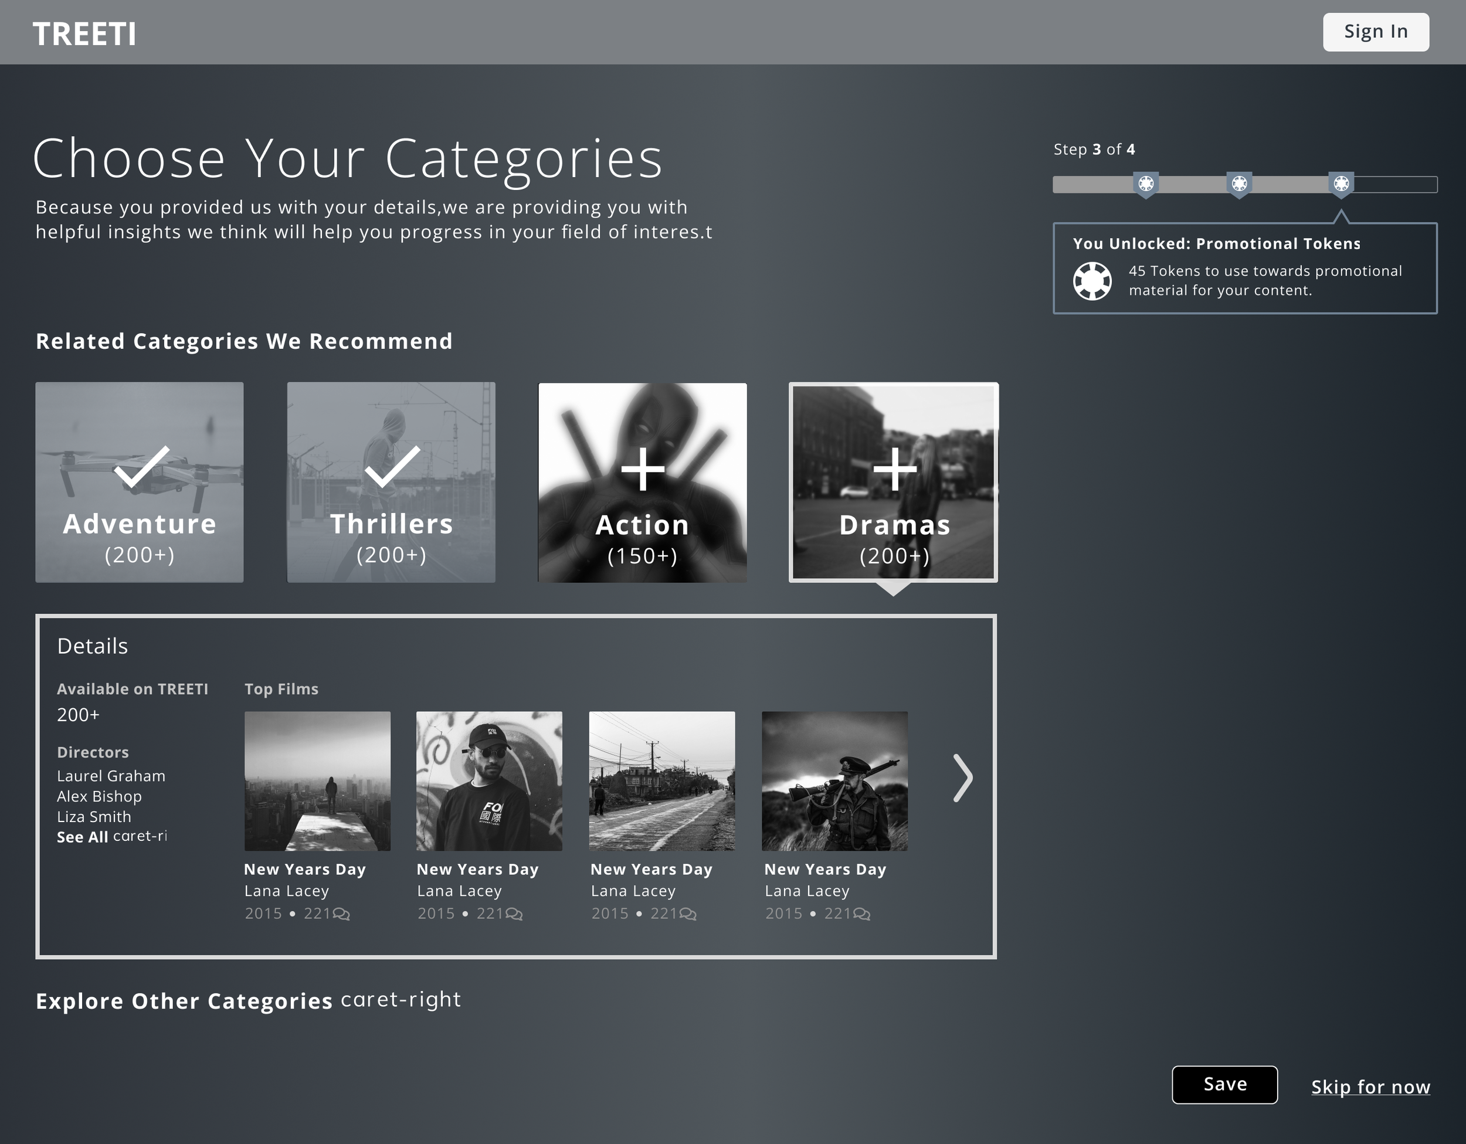Viewport: 1466px width, 1144px height.
Task: Open the soldier film thumbnail
Action: tap(834, 781)
